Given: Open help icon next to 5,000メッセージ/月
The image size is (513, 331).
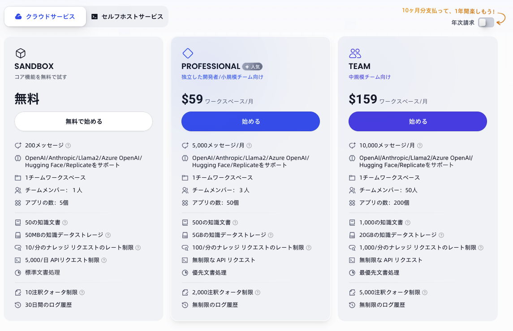Looking at the screenshot, I should (249, 146).
